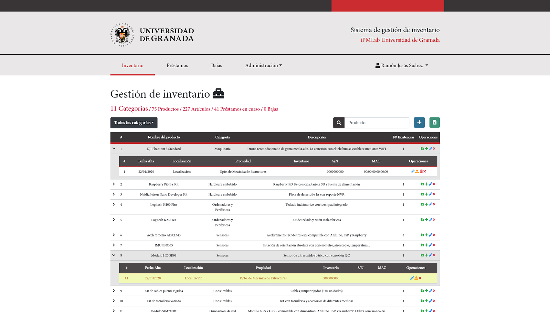Open the product search magnifier

coord(339,122)
